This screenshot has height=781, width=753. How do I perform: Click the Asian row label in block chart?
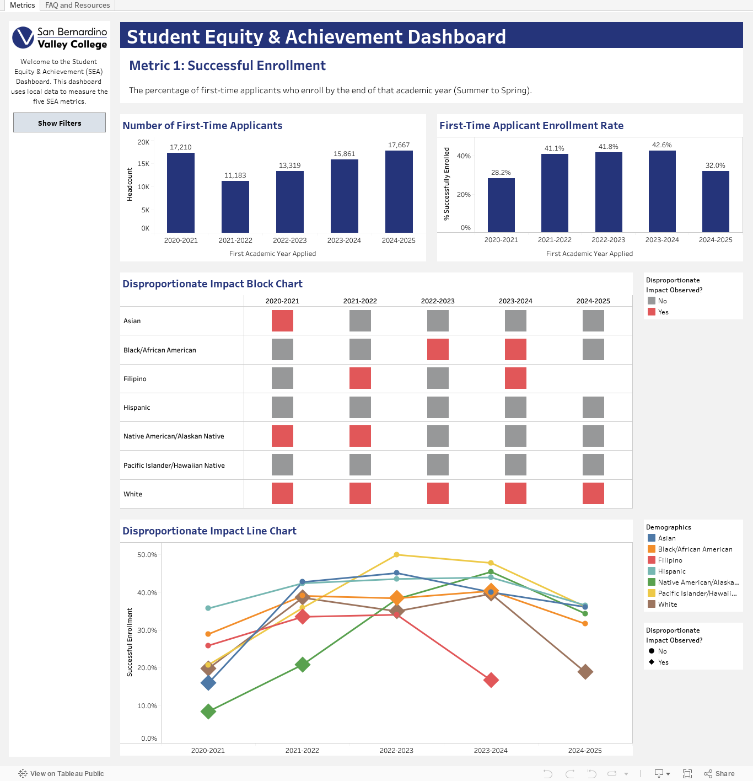tap(132, 321)
